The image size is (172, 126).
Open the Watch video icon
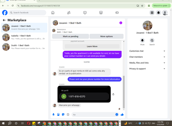coord(85,13)
